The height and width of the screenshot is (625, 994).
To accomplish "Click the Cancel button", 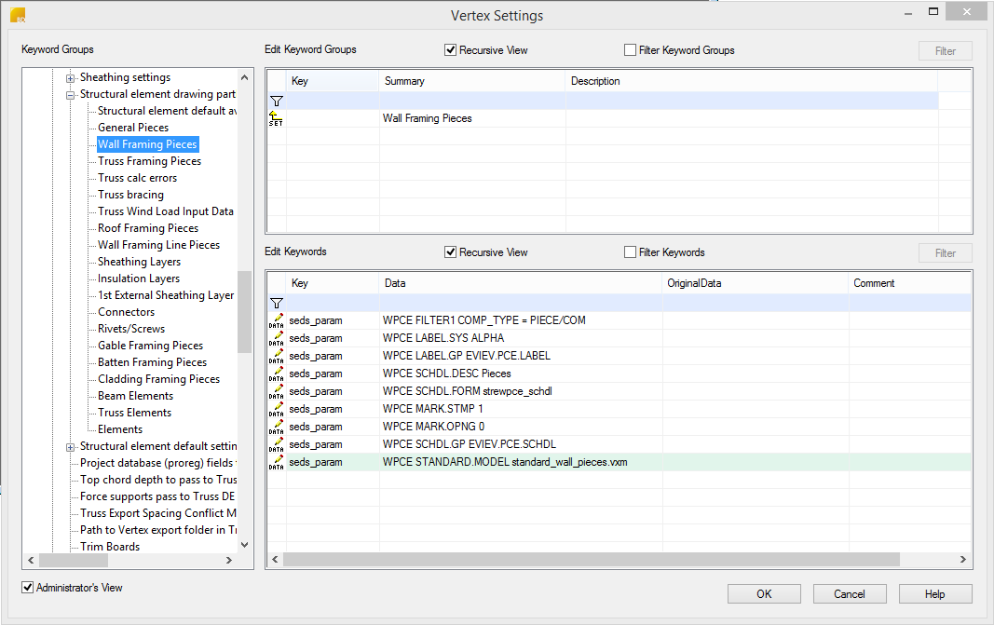I will point(850,594).
